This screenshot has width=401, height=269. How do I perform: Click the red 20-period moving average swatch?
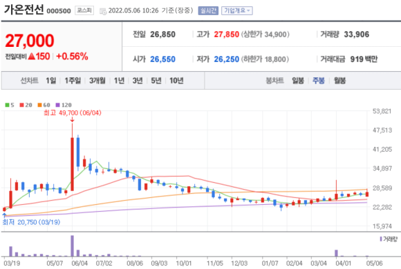[x=21, y=105]
